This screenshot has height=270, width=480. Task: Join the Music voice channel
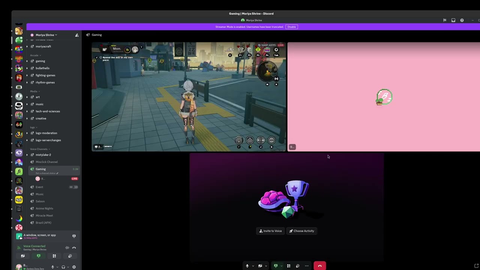[39, 194]
